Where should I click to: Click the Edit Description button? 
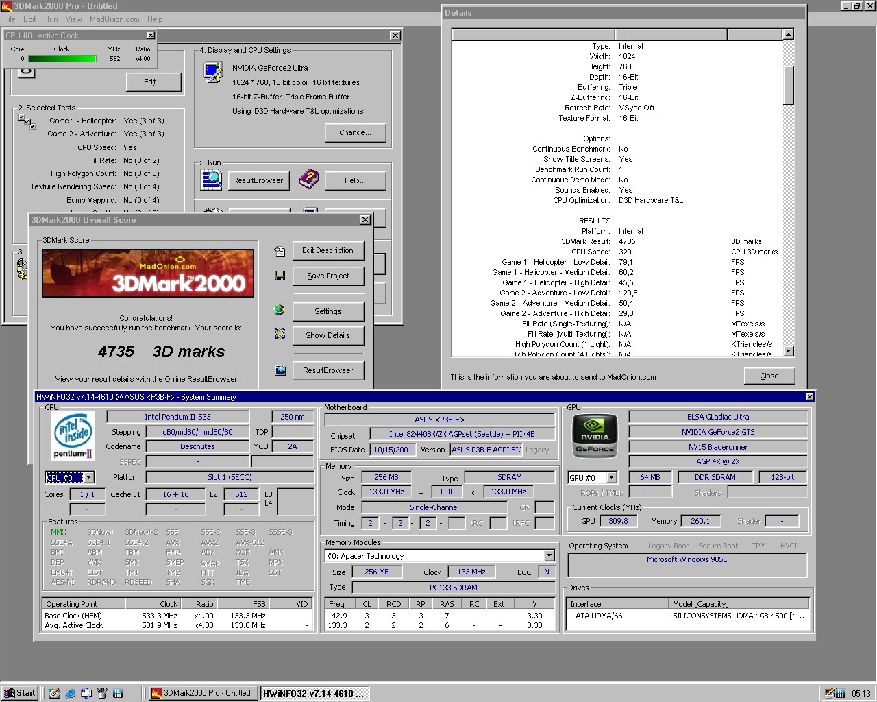click(x=328, y=251)
